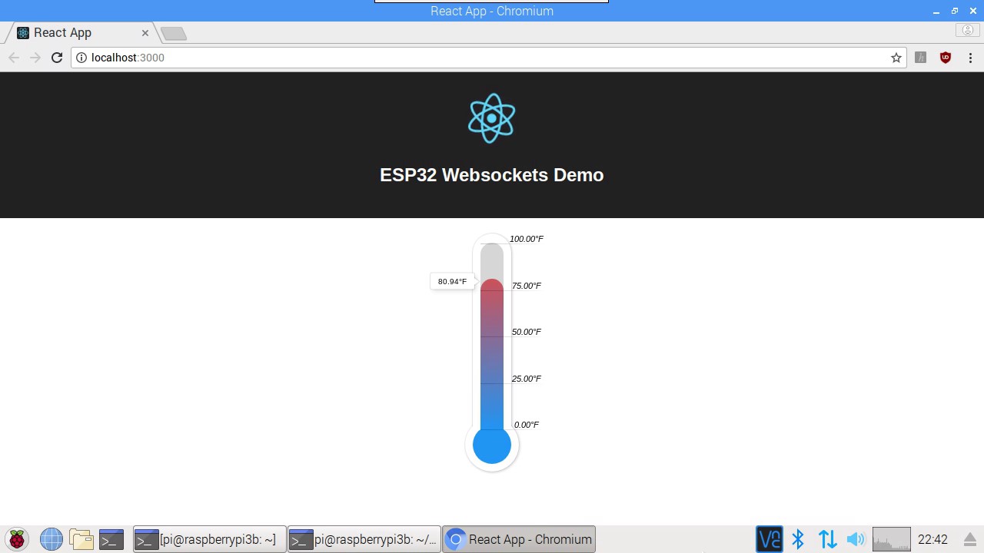Click the 50.00°F scale label
This screenshot has height=553, width=984.
[527, 332]
